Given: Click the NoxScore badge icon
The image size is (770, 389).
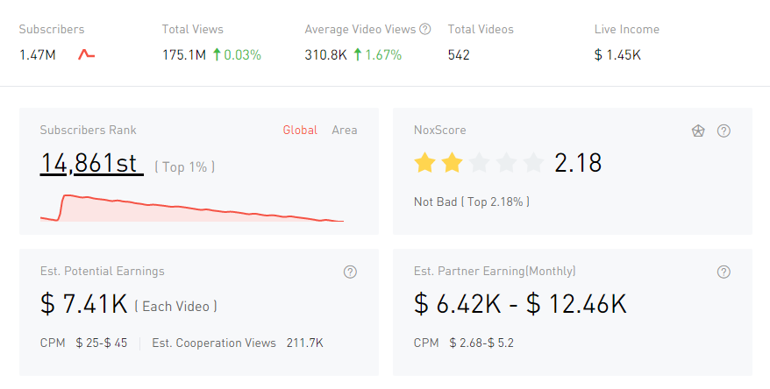Looking at the screenshot, I should (x=698, y=131).
